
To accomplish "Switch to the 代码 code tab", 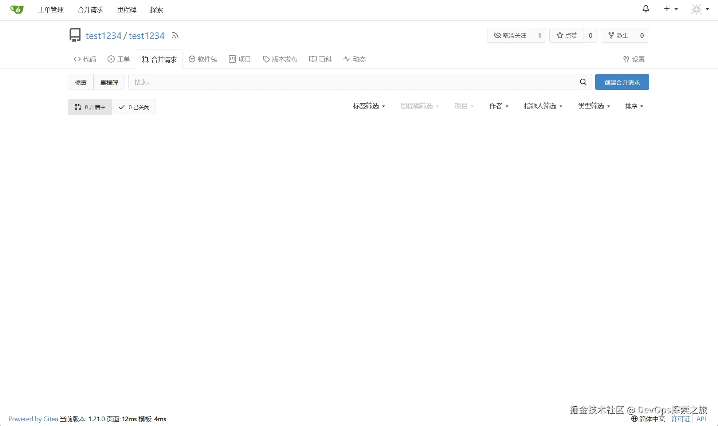I will 85,59.
